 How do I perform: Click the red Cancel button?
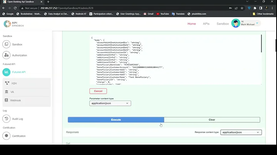(98, 91)
